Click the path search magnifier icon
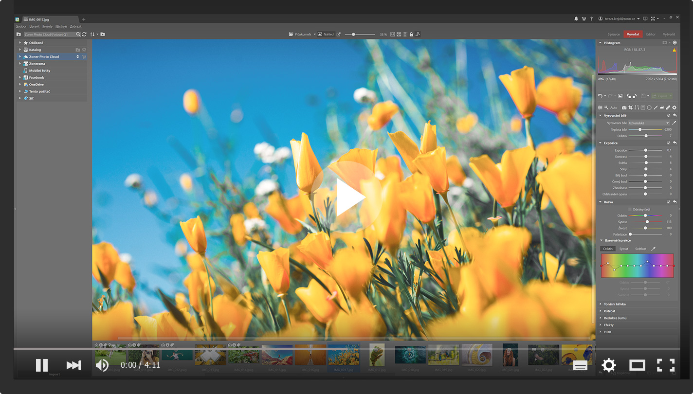Screen dimensions: 693x394 click(x=78, y=35)
